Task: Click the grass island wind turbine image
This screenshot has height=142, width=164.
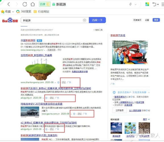Action: pyautogui.click(x=40, y=69)
